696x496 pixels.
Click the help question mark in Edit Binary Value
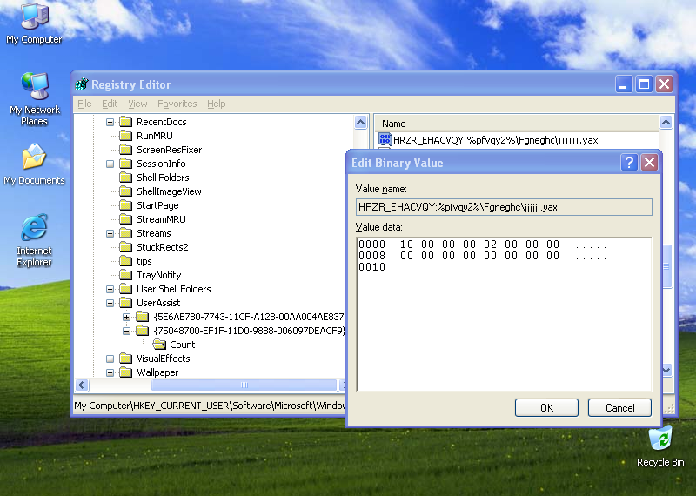pos(629,163)
